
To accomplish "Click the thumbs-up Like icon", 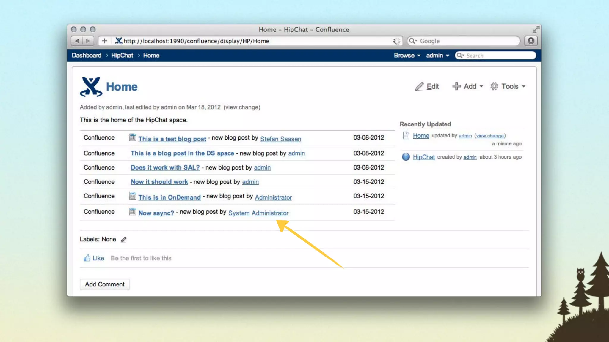I will point(87,258).
